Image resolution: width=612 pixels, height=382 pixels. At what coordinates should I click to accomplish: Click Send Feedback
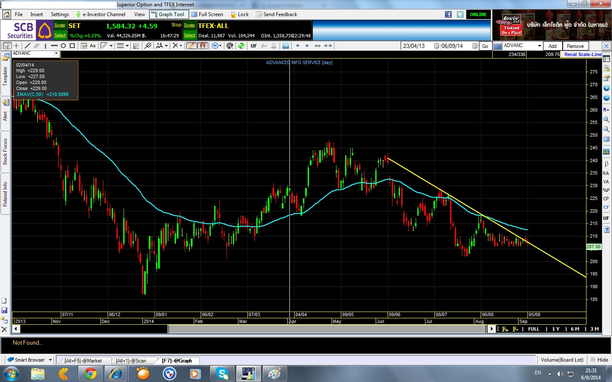pos(277,14)
